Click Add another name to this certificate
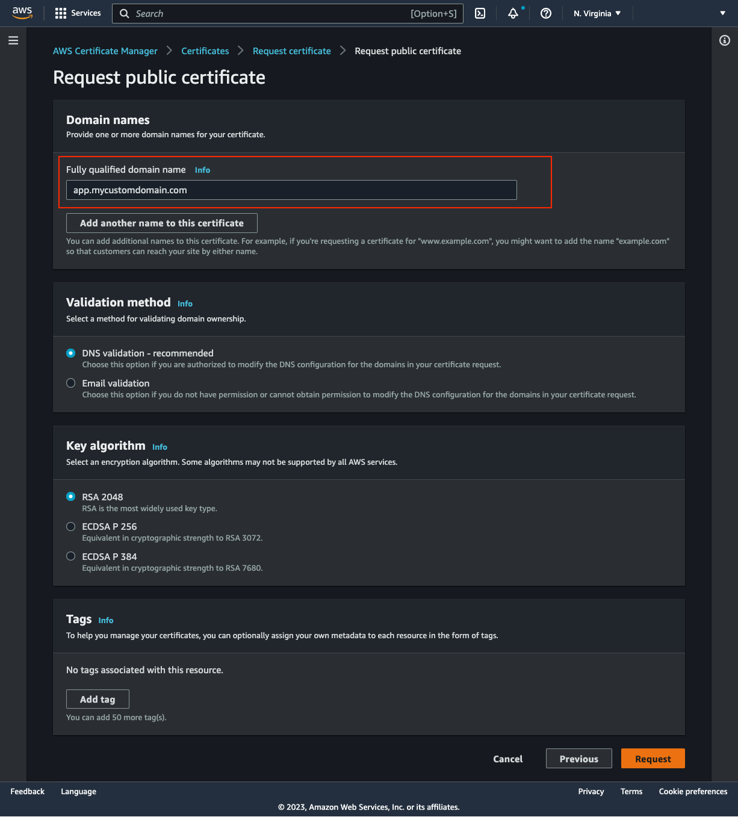This screenshot has width=738, height=817. pyautogui.click(x=162, y=223)
